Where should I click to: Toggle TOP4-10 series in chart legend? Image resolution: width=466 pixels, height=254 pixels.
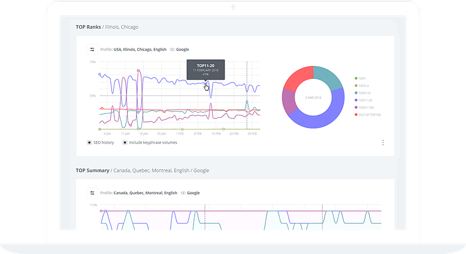point(362,93)
